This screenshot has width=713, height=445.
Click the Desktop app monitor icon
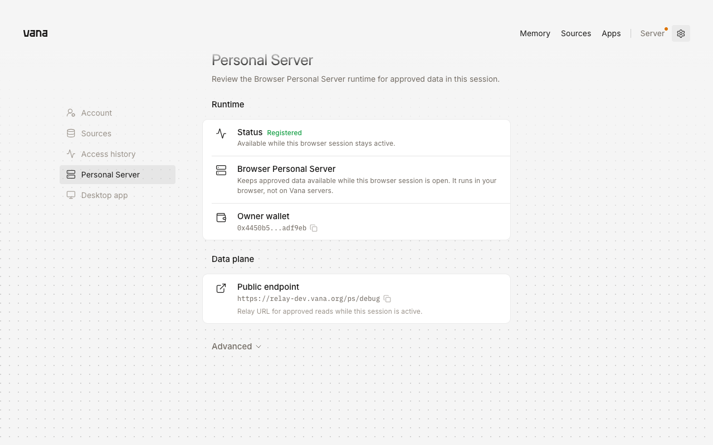(x=71, y=195)
